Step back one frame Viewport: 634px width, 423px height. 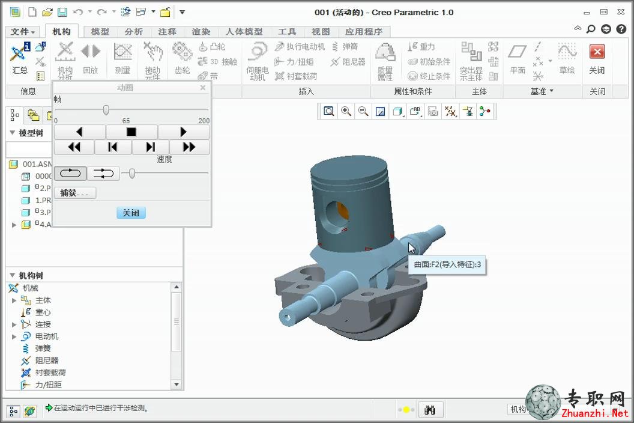pyautogui.click(x=113, y=147)
